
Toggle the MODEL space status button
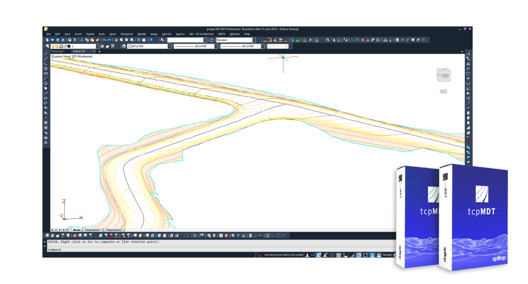tap(386, 255)
